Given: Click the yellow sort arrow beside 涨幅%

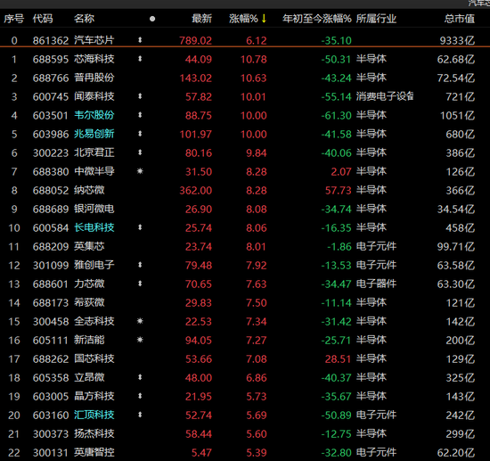Looking at the screenshot, I should tap(264, 19).
